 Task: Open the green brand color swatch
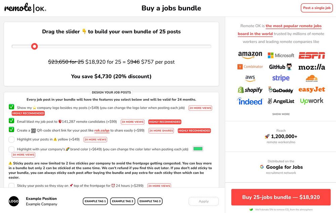click(x=198, y=149)
